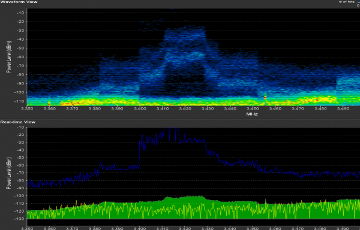
Task: Click the 3.360 tick in Waveform View
Action: pos(50,108)
